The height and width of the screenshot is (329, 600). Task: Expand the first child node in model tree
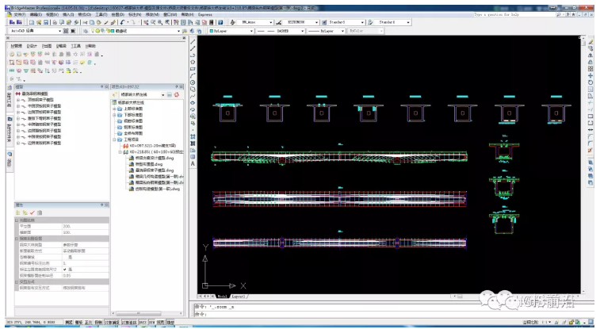pos(18,100)
